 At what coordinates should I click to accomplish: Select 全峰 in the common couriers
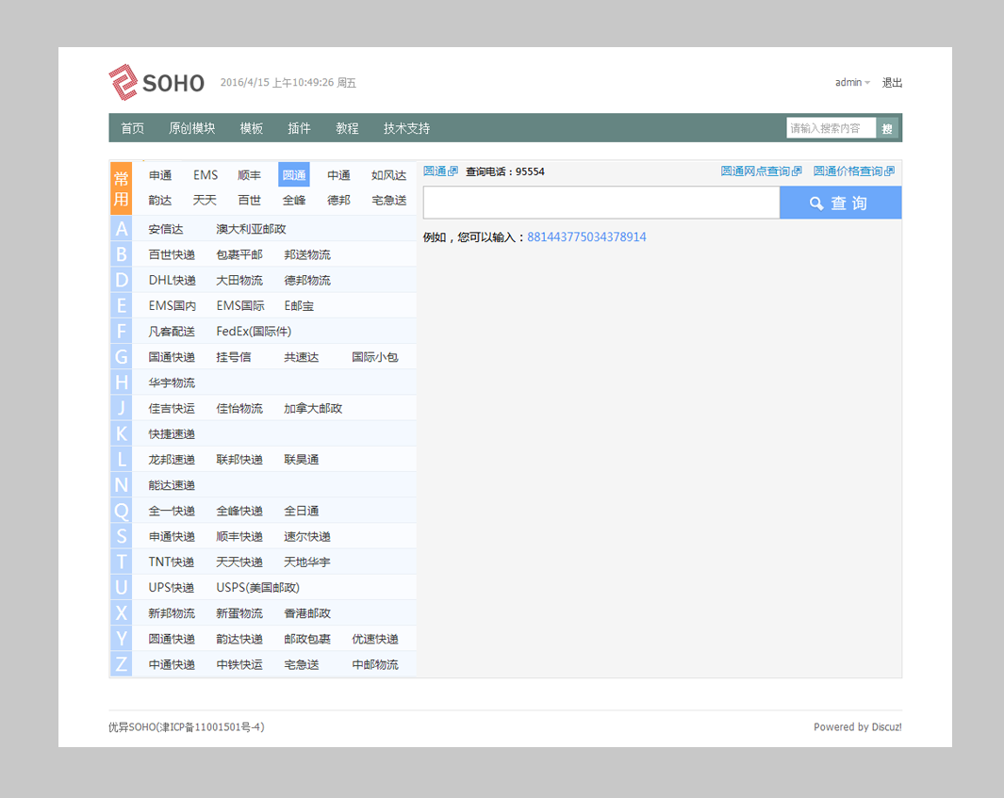point(294,201)
